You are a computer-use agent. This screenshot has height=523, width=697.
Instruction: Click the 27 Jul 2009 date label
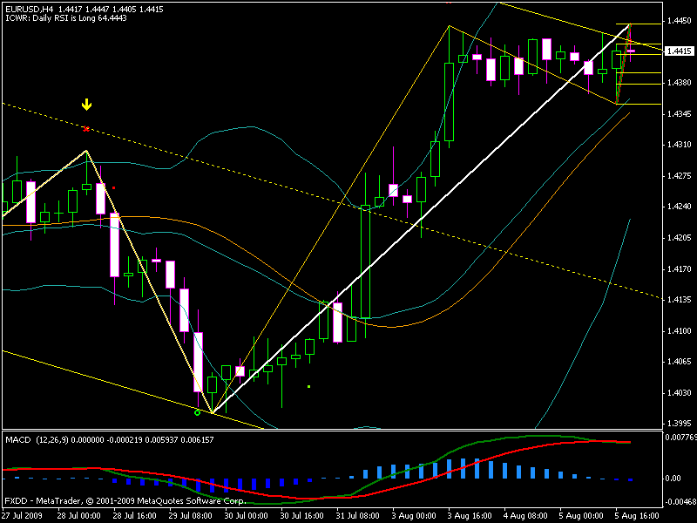[24, 515]
